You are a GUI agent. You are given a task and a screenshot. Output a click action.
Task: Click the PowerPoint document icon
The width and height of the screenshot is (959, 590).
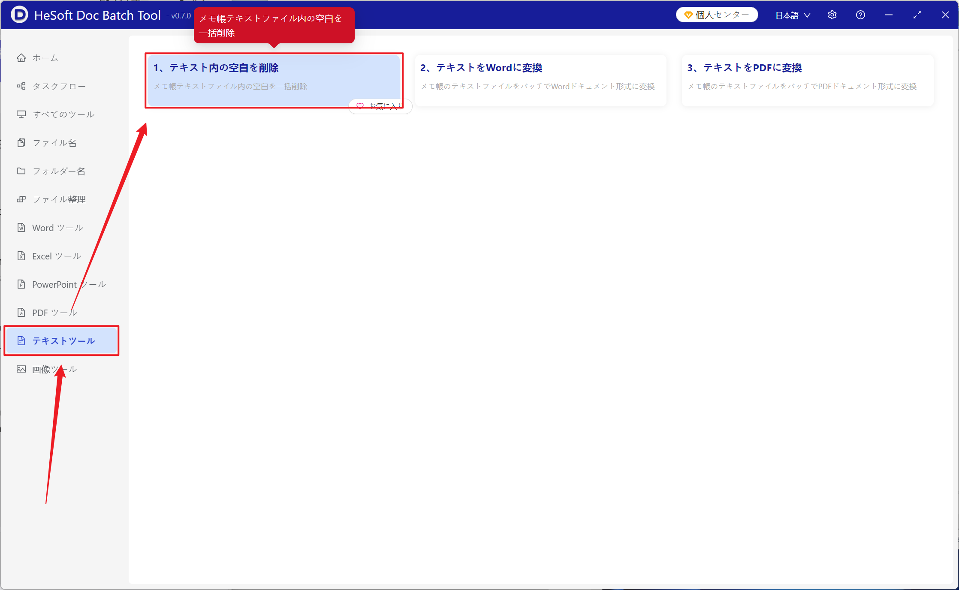(21, 284)
